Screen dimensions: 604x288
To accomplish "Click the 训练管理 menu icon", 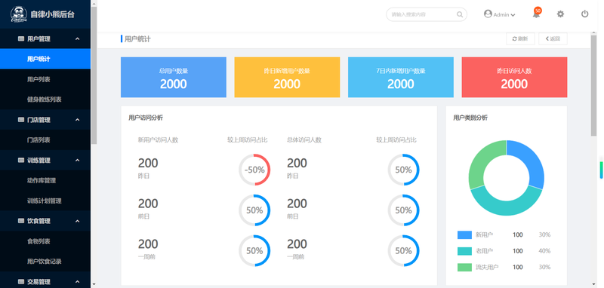I will [21, 161].
